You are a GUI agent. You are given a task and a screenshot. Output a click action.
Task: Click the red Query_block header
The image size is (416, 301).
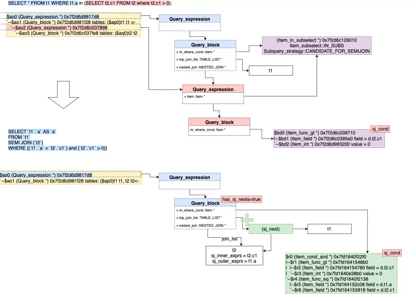coord(219,122)
